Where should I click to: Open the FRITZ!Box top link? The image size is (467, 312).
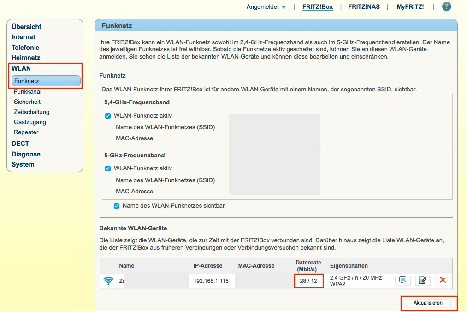click(318, 7)
